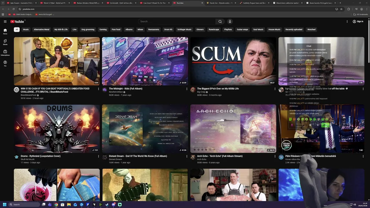
Task: Select the All filter chip
Action: [x=17, y=29]
